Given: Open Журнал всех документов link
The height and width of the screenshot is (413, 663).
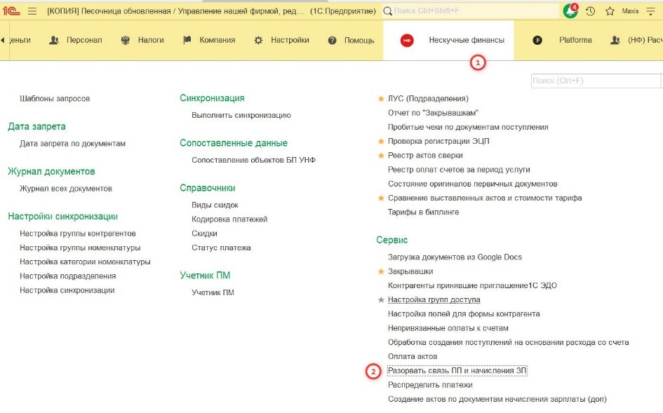Looking at the screenshot, I should click(x=66, y=189).
